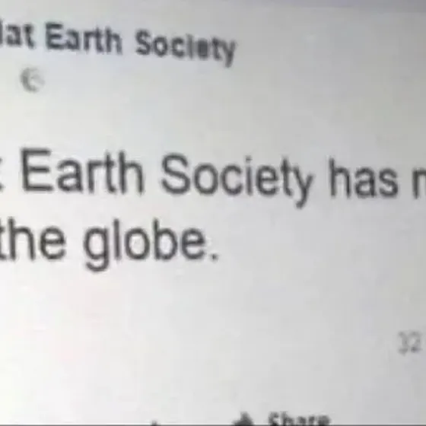Click the Share button label
This screenshot has width=426, height=426.
click(298, 420)
